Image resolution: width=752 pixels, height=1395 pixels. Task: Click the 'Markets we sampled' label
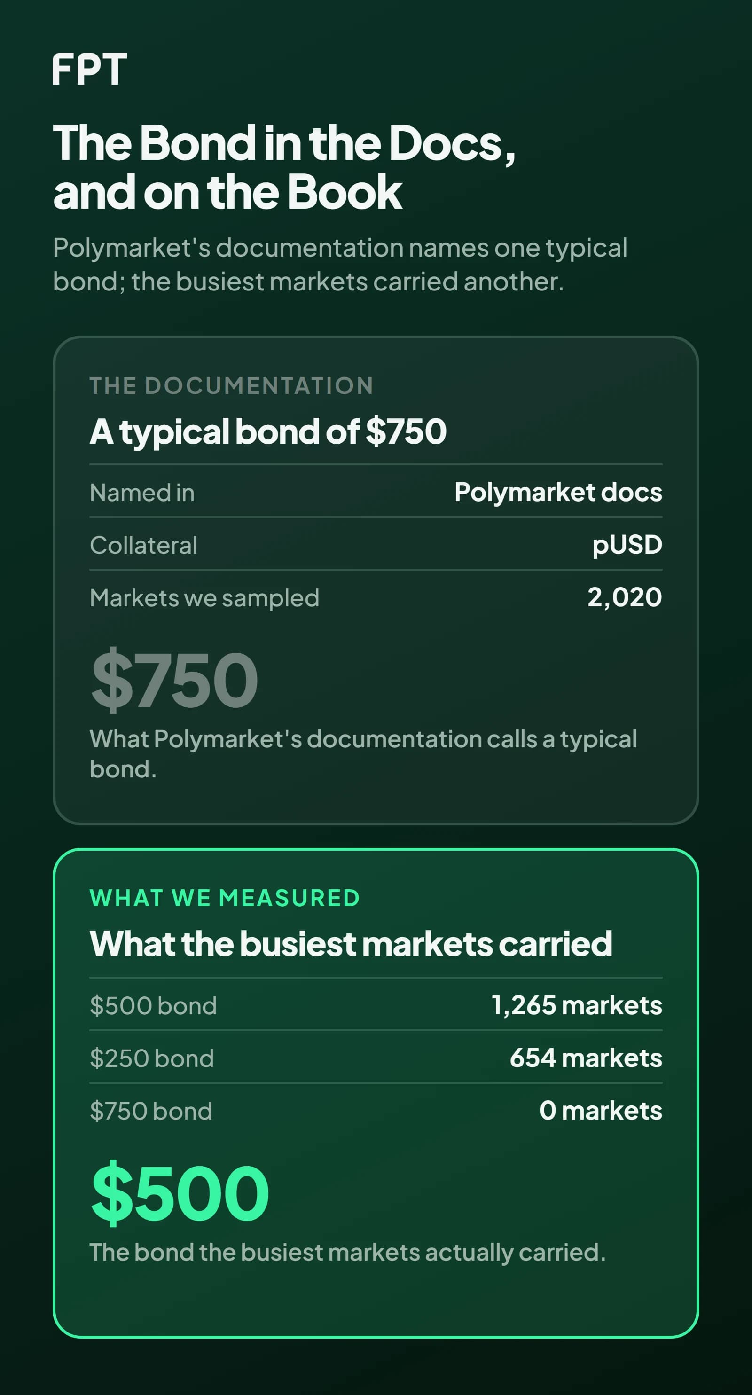tap(204, 597)
